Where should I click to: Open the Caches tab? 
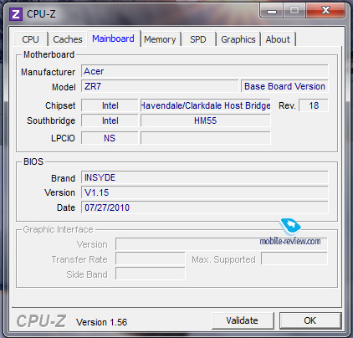(x=68, y=39)
